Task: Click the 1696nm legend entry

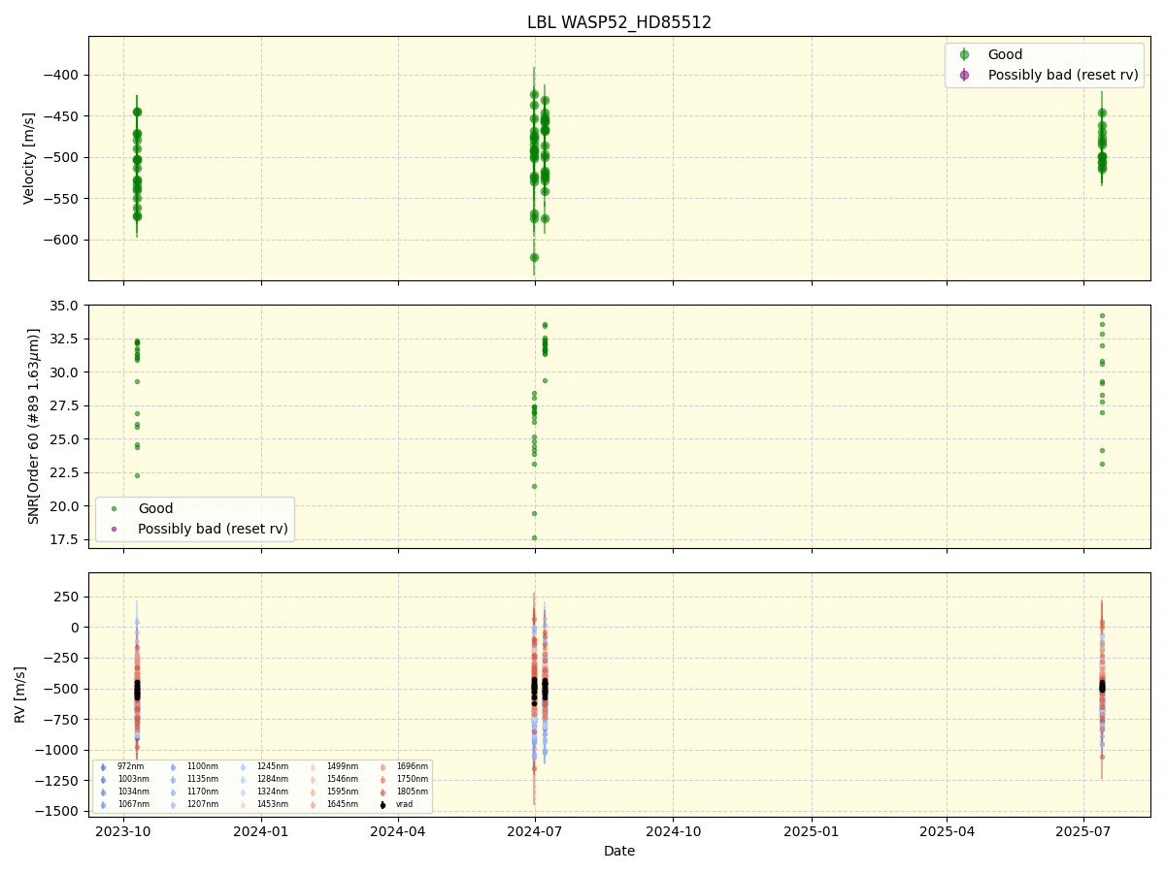Action: [403, 766]
